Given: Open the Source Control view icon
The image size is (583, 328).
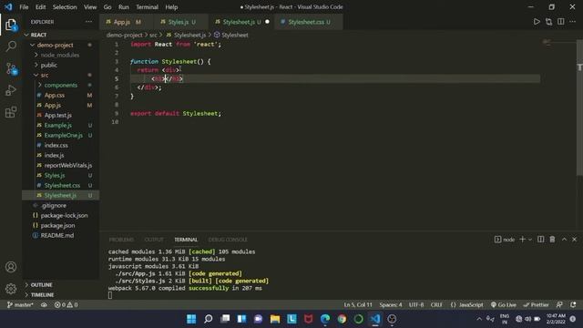Looking at the screenshot, I should coord(11,68).
